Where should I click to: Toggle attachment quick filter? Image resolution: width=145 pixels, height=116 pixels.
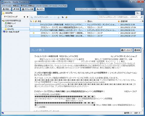[x=66, y=17]
